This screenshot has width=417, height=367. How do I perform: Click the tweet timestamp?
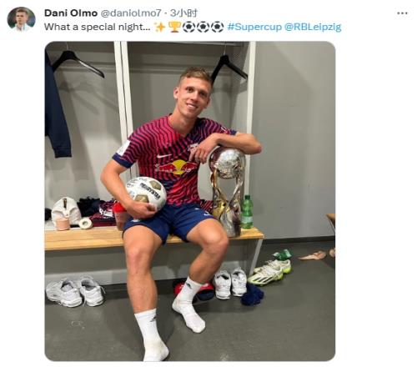click(x=183, y=13)
